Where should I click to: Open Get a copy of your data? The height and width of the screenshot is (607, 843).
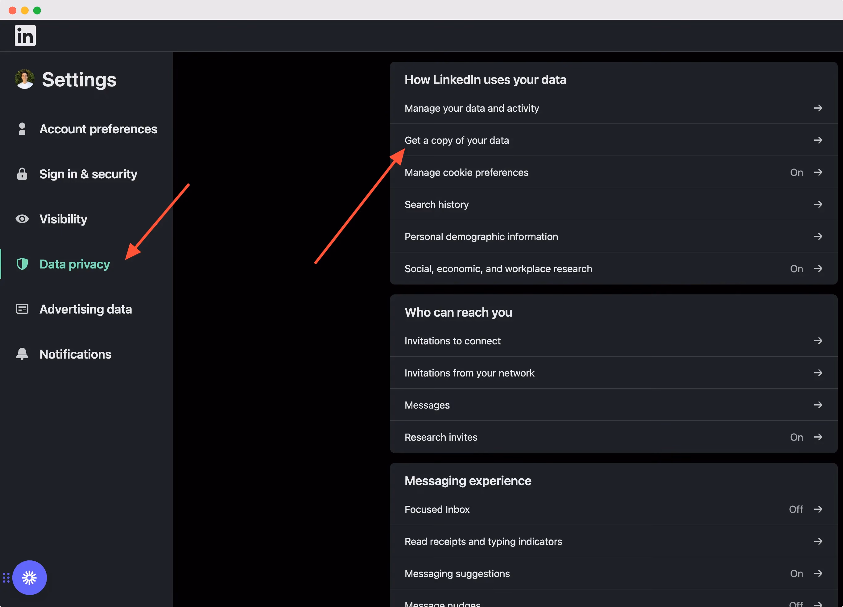[x=614, y=140]
